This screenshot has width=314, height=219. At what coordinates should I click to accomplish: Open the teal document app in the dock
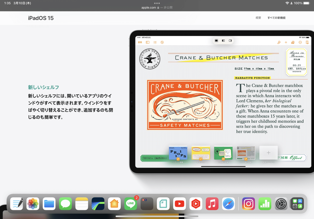[163, 204]
